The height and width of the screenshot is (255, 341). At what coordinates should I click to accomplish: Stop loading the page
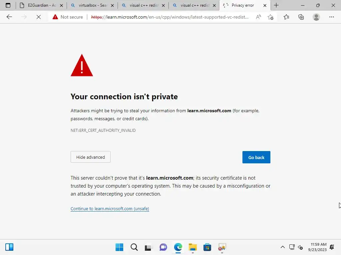click(x=39, y=17)
